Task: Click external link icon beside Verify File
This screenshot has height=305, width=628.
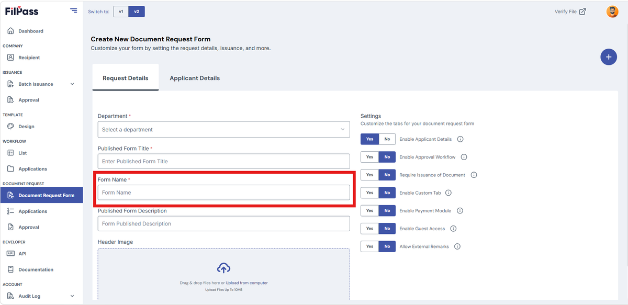Action: point(582,12)
